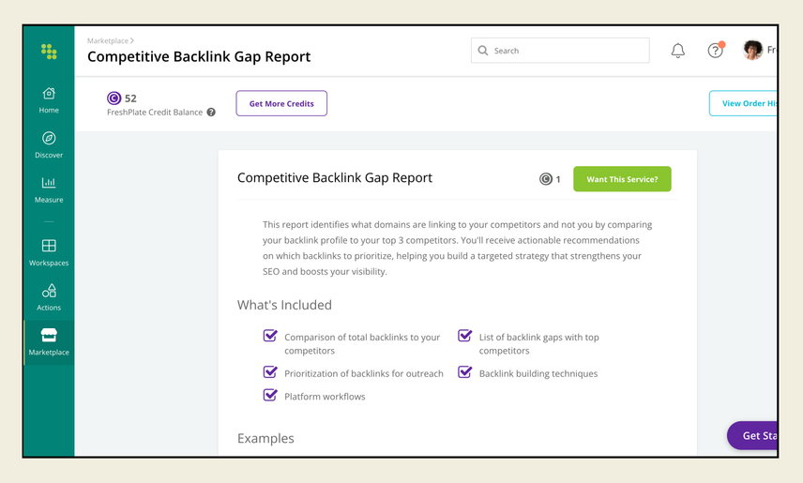Click the service cost value 1

coord(558,179)
